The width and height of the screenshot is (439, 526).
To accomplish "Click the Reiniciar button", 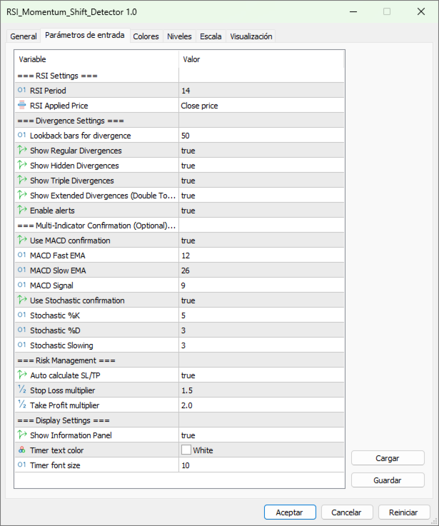I will pyautogui.click(x=404, y=512).
